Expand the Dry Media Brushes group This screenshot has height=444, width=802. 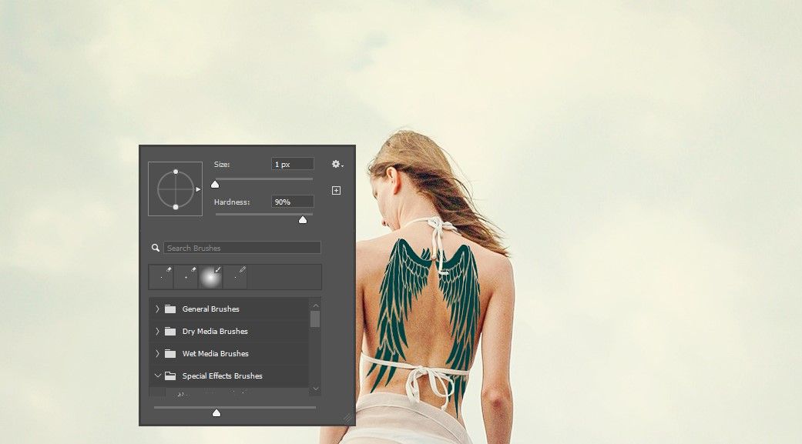point(156,331)
